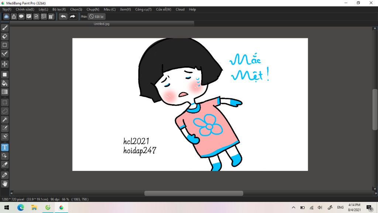
Task: Select the Select Eraser tool
Action: (x=4, y=137)
